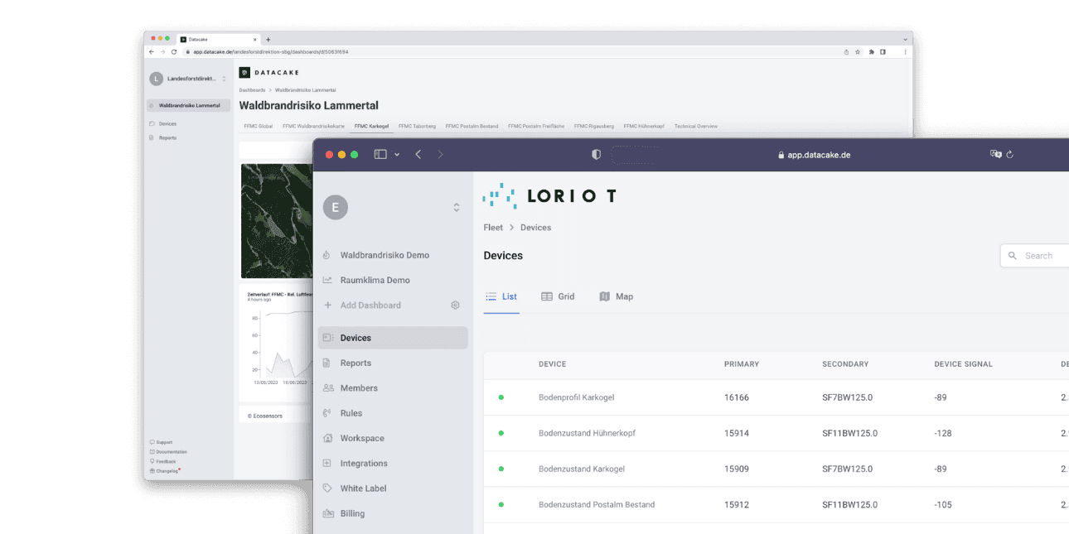Select FFMC Taborberg tab in back window
The height and width of the screenshot is (534, 1069).
click(x=417, y=126)
